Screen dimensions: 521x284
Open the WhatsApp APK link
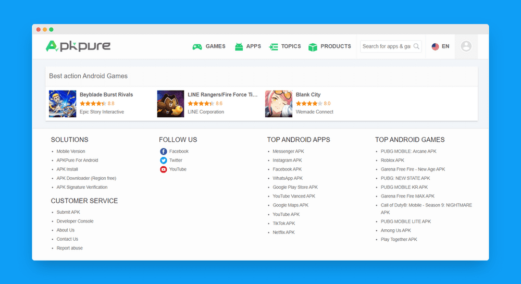pyautogui.click(x=288, y=178)
